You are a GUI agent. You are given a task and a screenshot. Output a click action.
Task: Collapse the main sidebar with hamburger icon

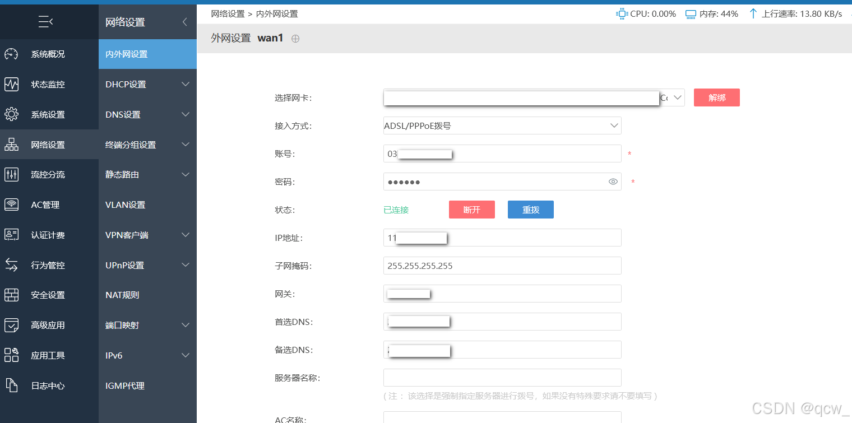point(45,22)
